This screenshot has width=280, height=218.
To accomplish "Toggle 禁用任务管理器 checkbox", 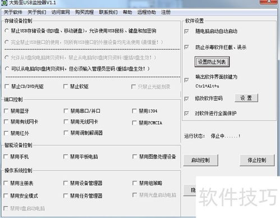I will (x=66, y=196).
